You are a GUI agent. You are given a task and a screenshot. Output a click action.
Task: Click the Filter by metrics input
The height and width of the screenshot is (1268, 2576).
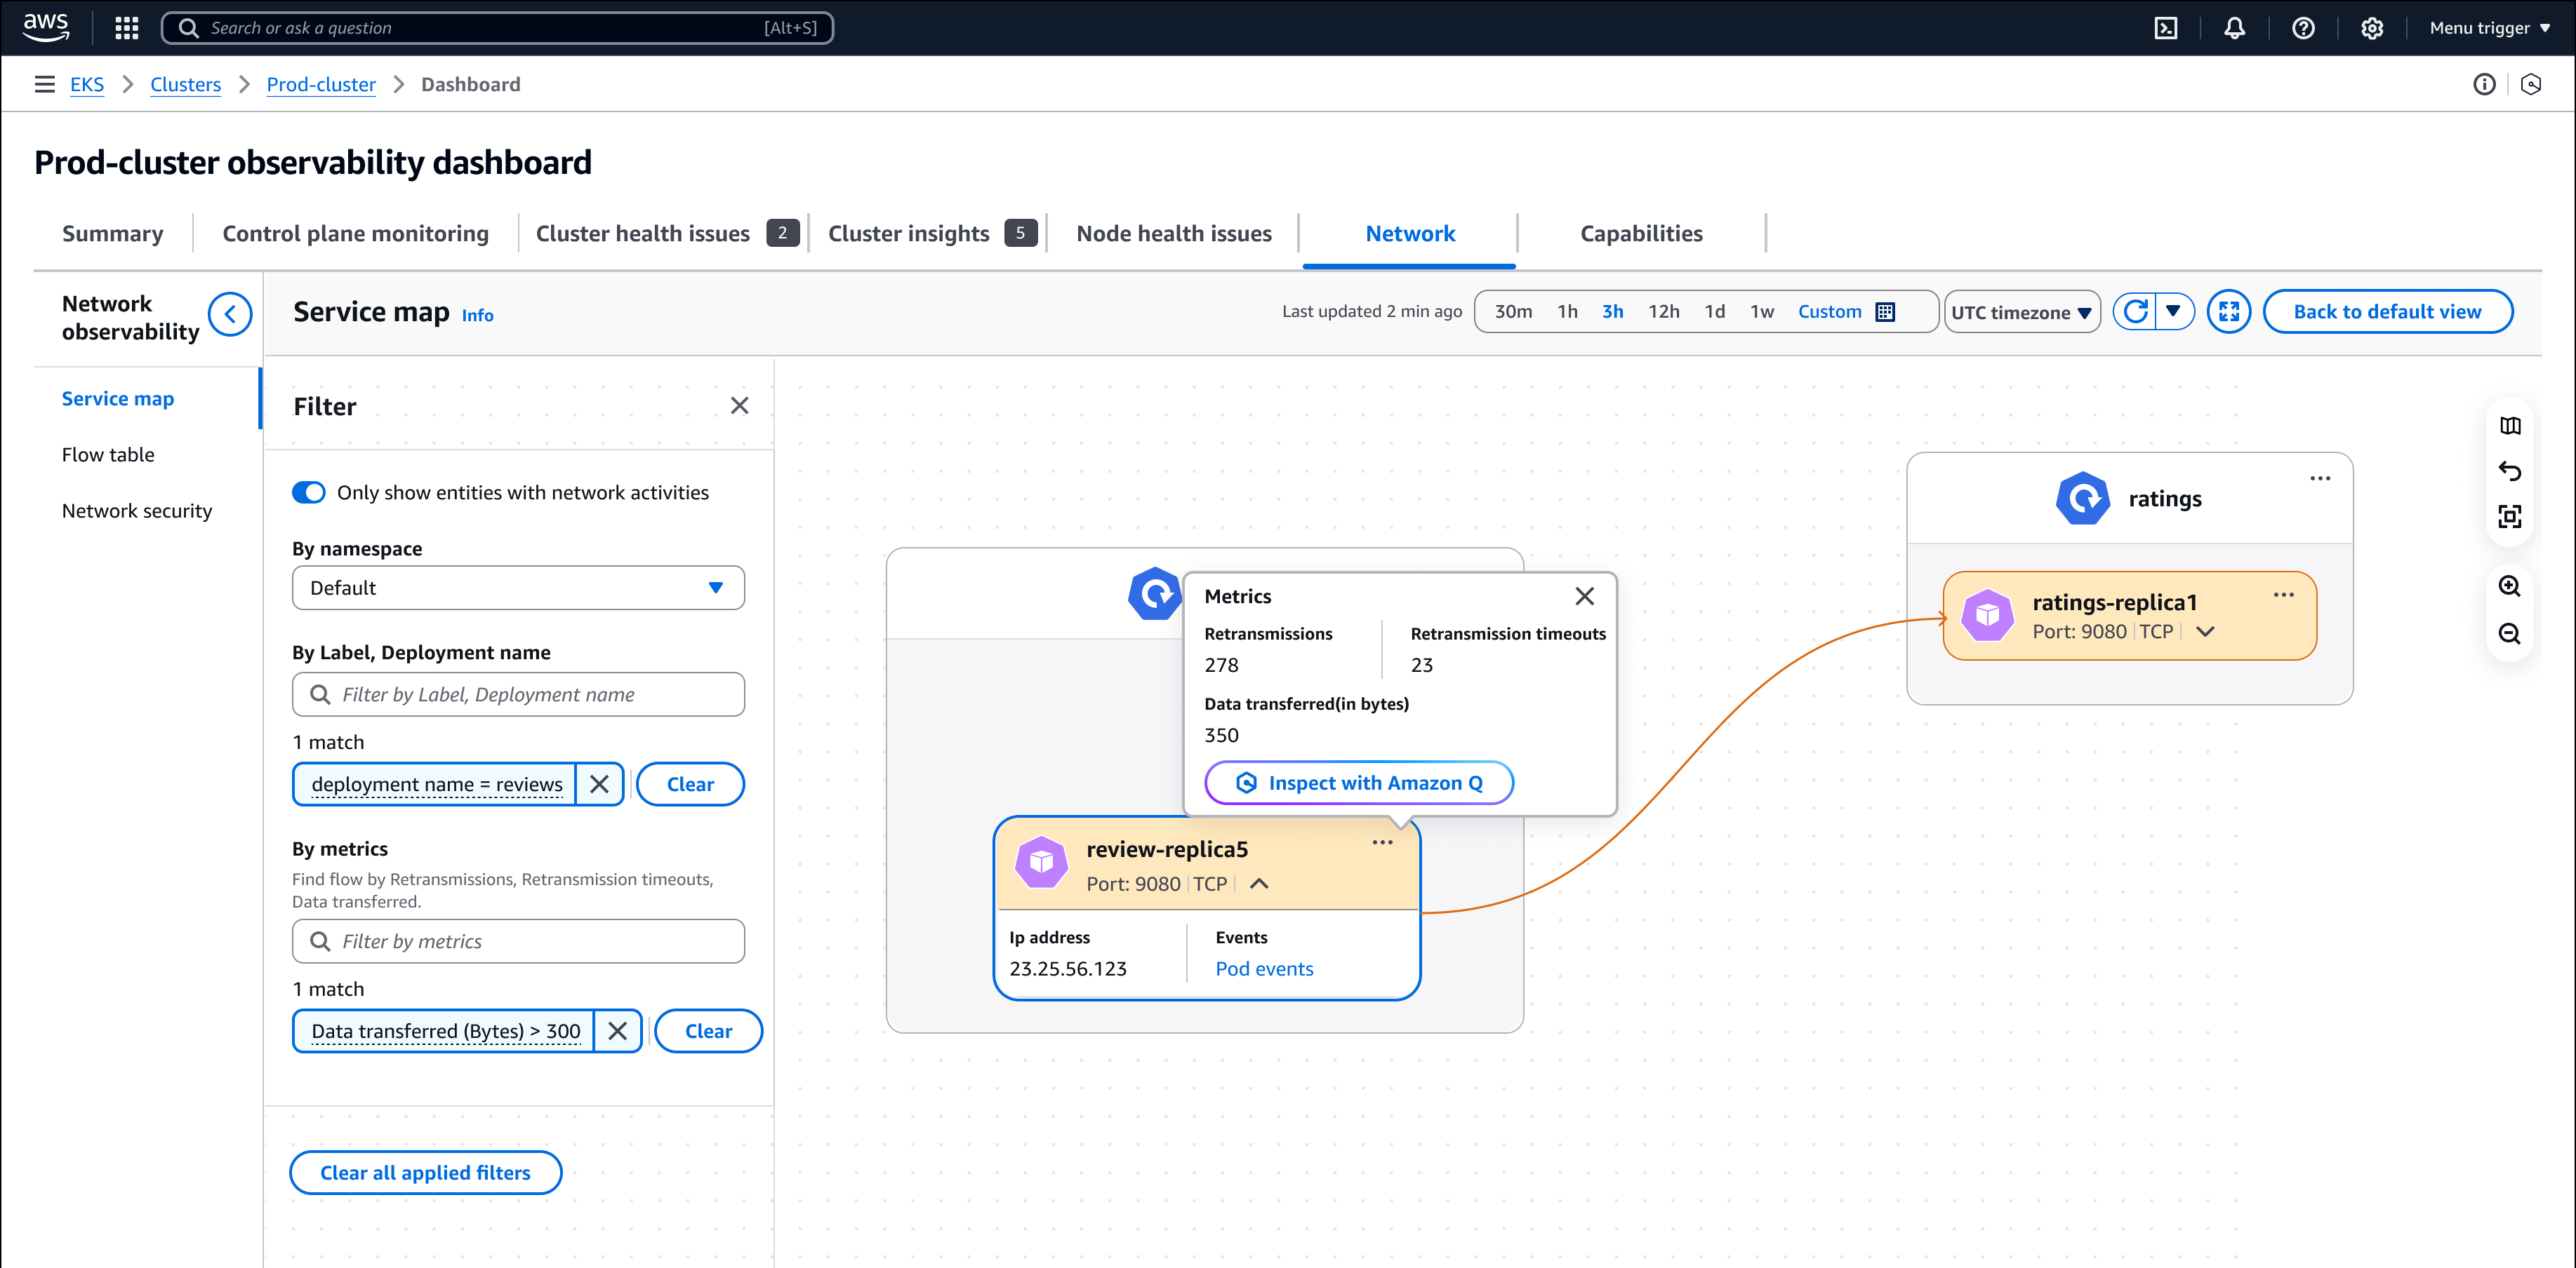point(518,941)
